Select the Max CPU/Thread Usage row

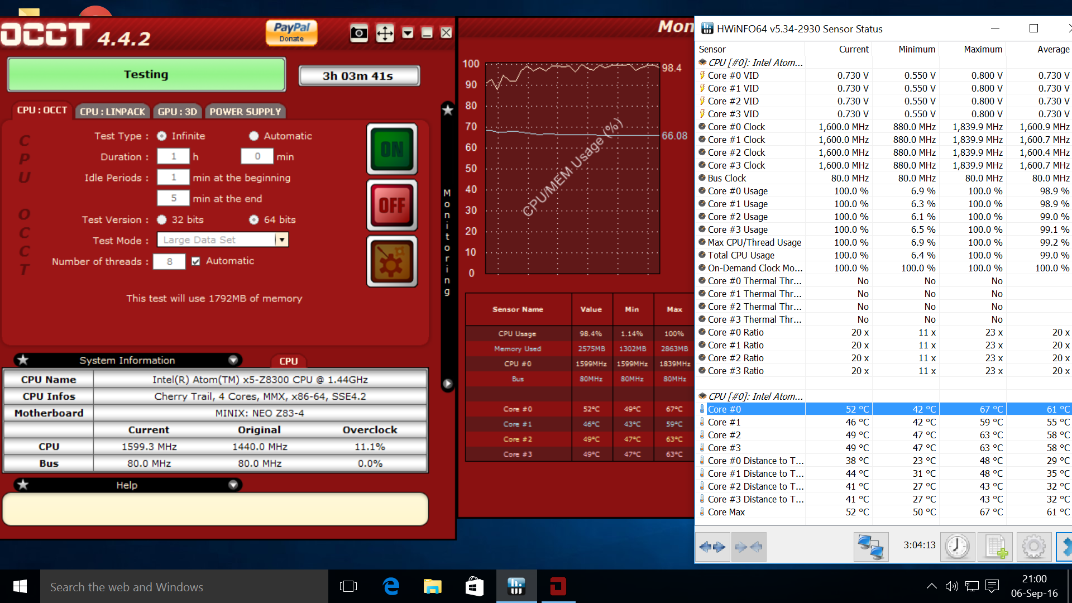click(x=883, y=242)
